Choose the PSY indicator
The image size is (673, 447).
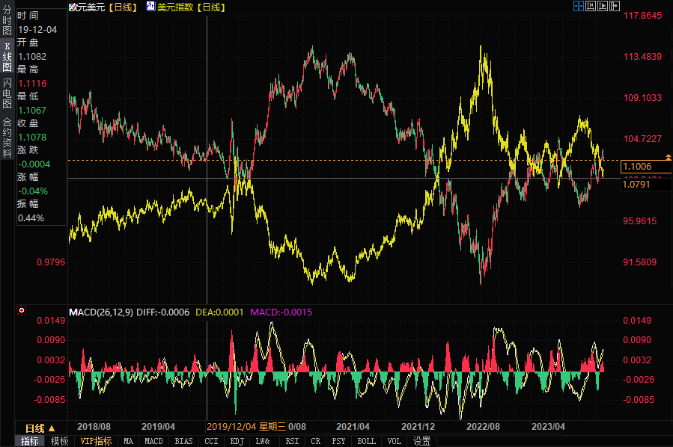[x=338, y=441]
